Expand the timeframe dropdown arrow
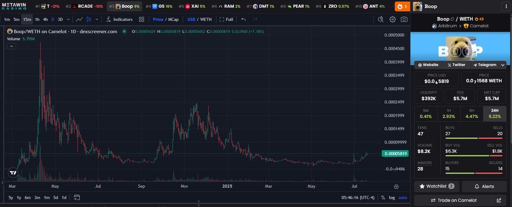 click(67, 19)
